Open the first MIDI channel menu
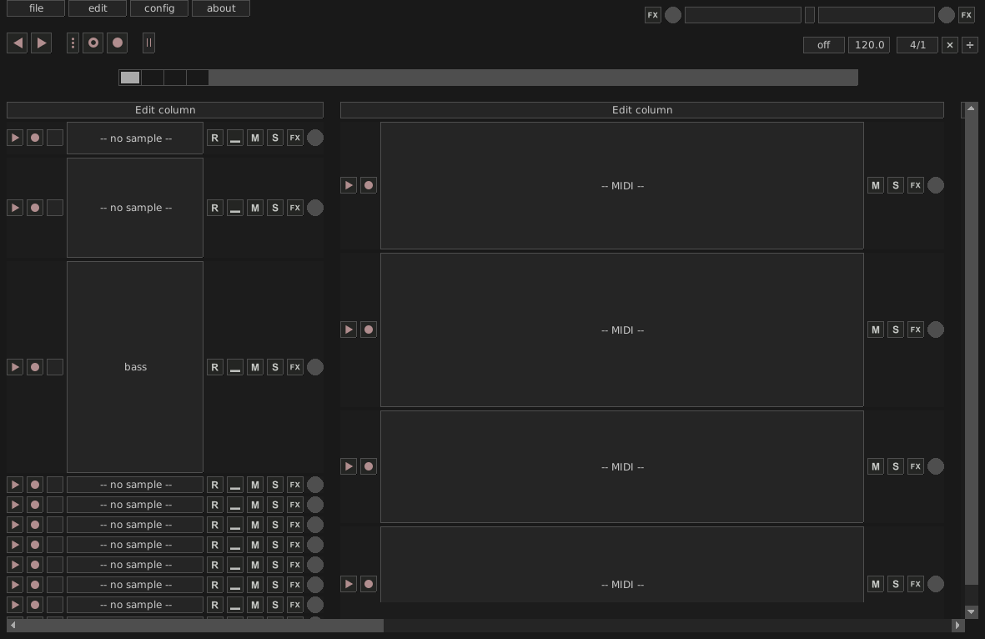This screenshot has height=639, width=985. [621, 185]
